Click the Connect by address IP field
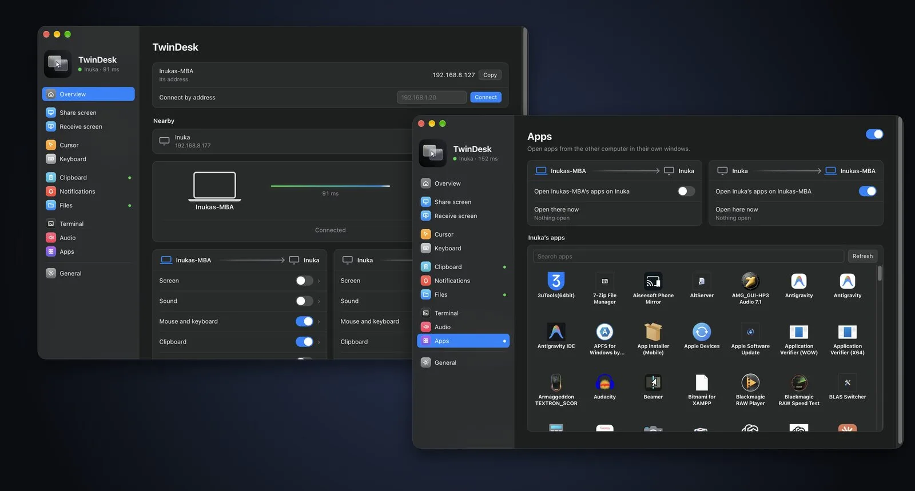 point(432,97)
